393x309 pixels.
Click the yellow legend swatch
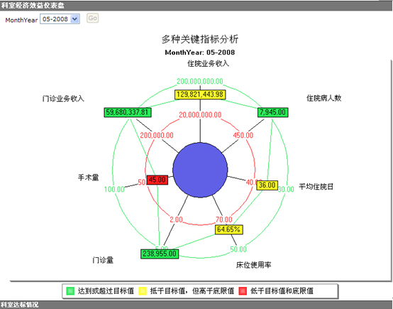tap(143, 291)
